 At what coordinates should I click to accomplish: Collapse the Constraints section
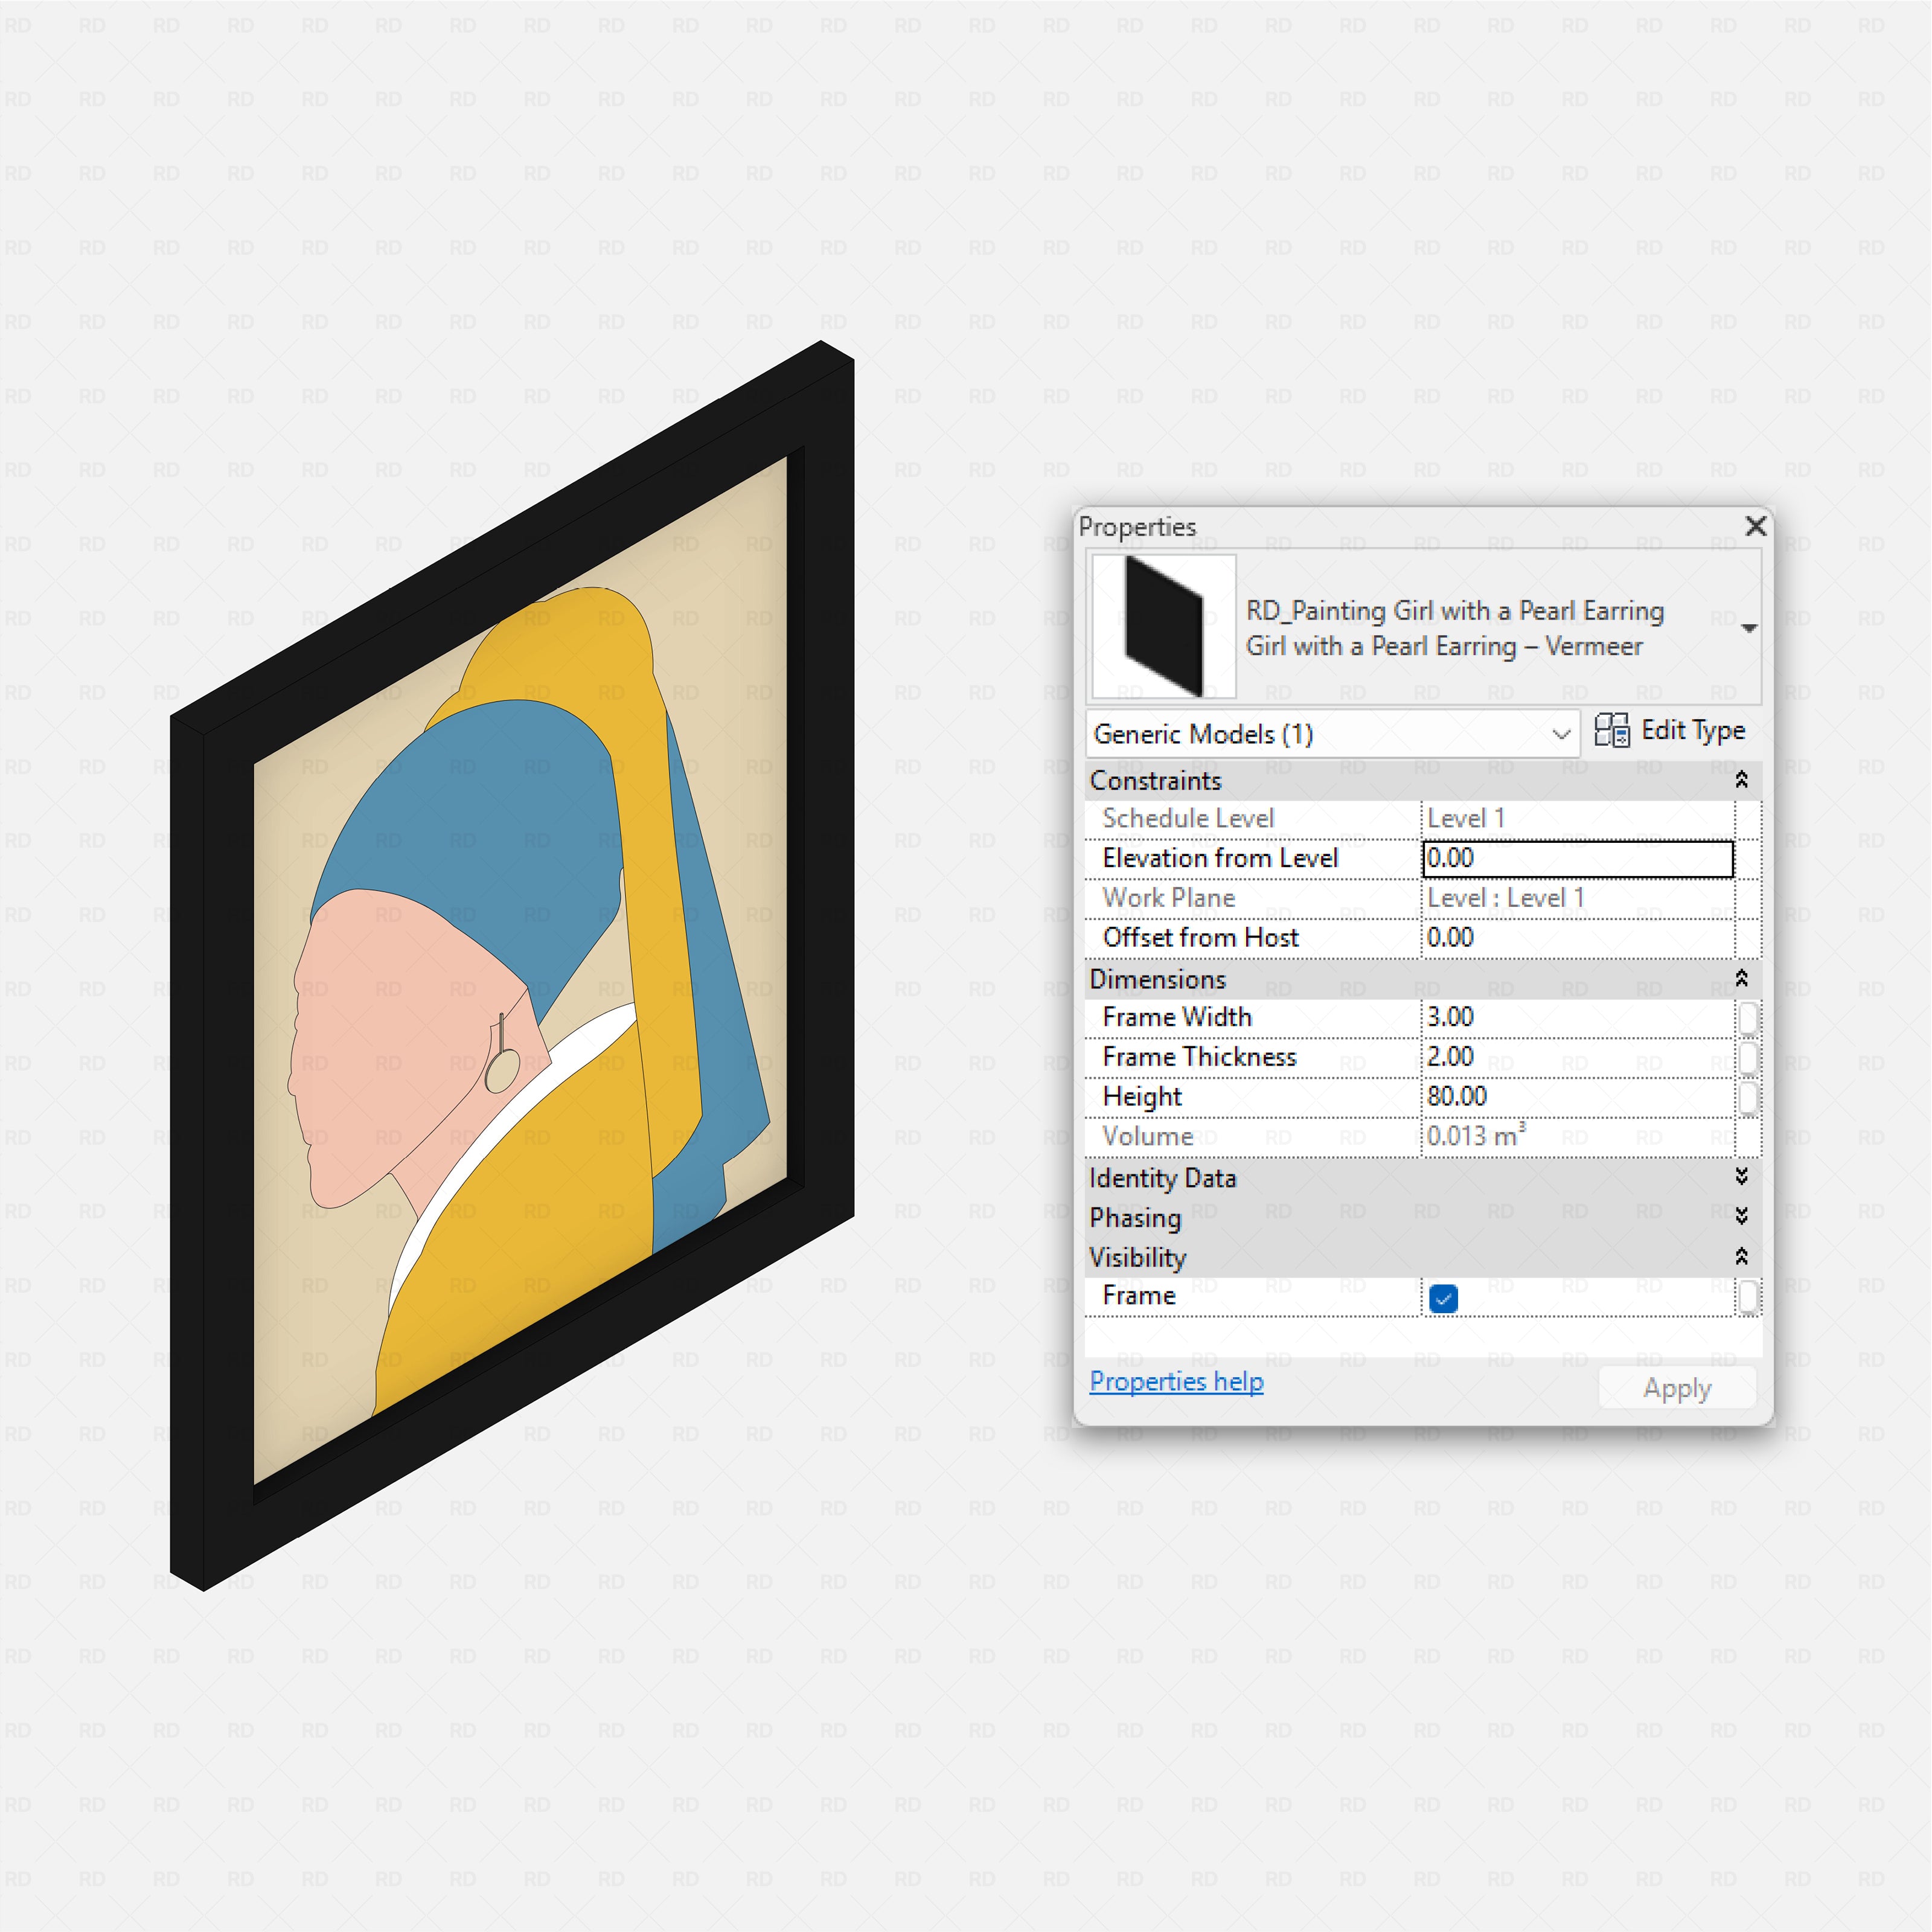(1742, 780)
